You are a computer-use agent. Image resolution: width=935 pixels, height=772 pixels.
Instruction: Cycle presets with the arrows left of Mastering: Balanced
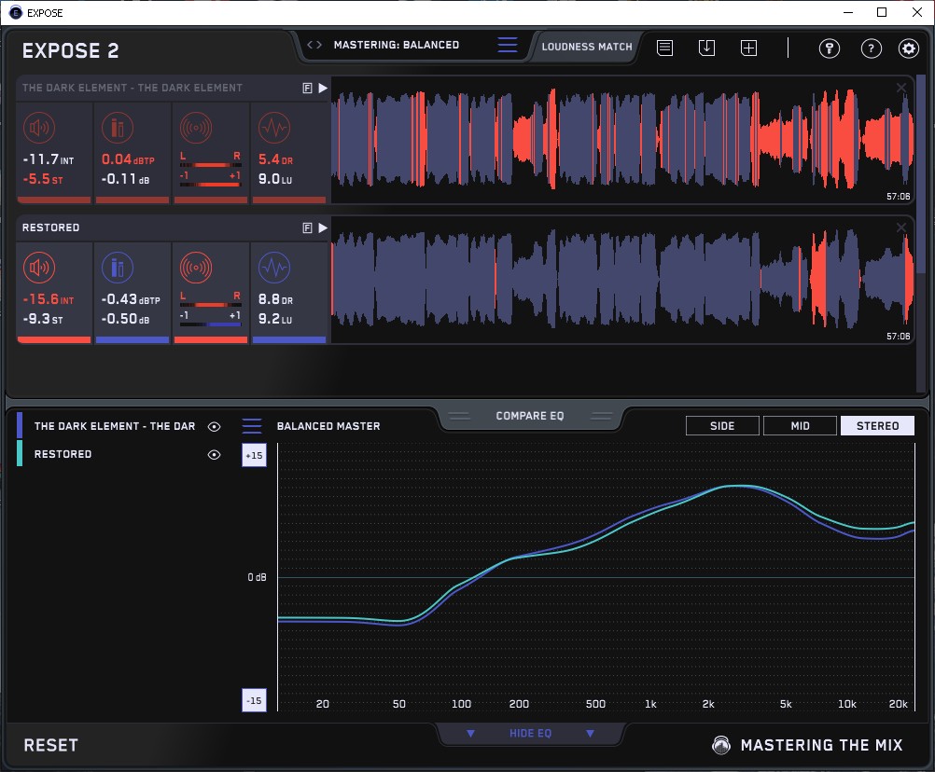pos(314,45)
